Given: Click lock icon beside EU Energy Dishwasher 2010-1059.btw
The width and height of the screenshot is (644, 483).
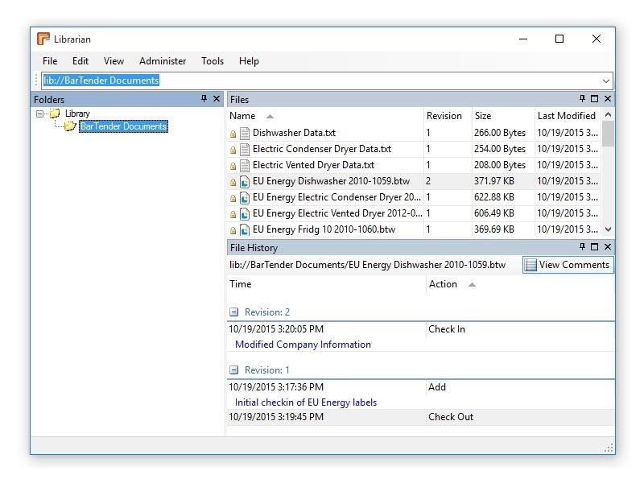Looking at the screenshot, I should tap(233, 182).
